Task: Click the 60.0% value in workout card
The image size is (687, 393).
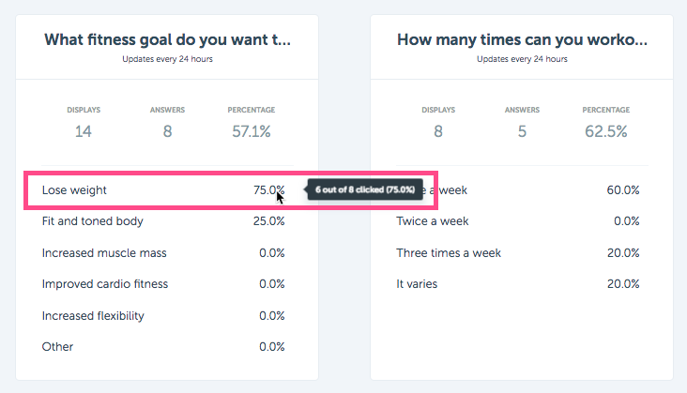Action: (x=623, y=190)
